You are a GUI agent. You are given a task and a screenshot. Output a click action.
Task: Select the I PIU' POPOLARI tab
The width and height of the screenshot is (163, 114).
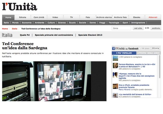click(124, 53)
